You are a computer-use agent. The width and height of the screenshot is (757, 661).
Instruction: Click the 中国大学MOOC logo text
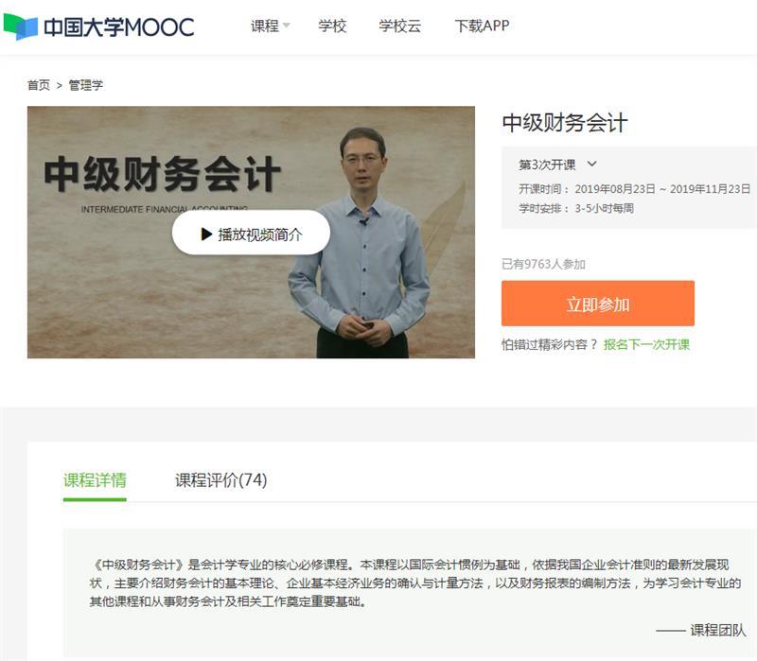click(x=119, y=27)
